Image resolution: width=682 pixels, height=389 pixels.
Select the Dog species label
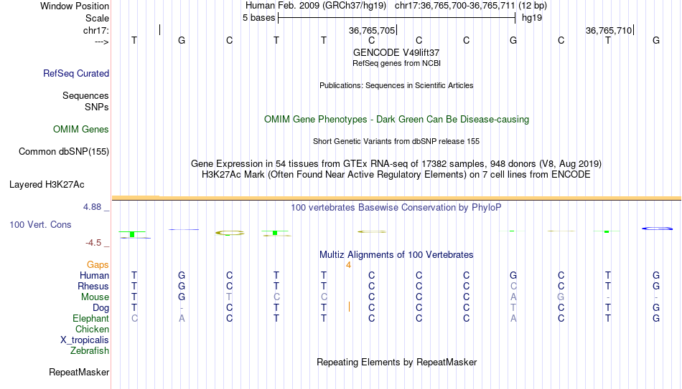pyautogui.click(x=101, y=308)
